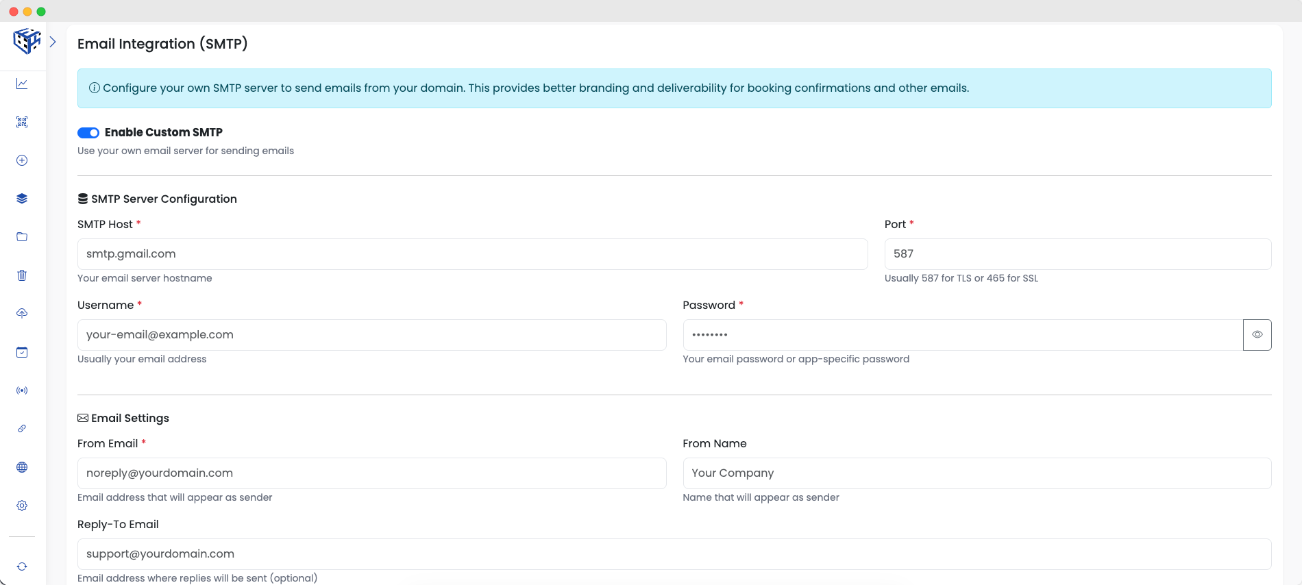
Task: Click the SMTP Host input field
Action: click(x=472, y=254)
